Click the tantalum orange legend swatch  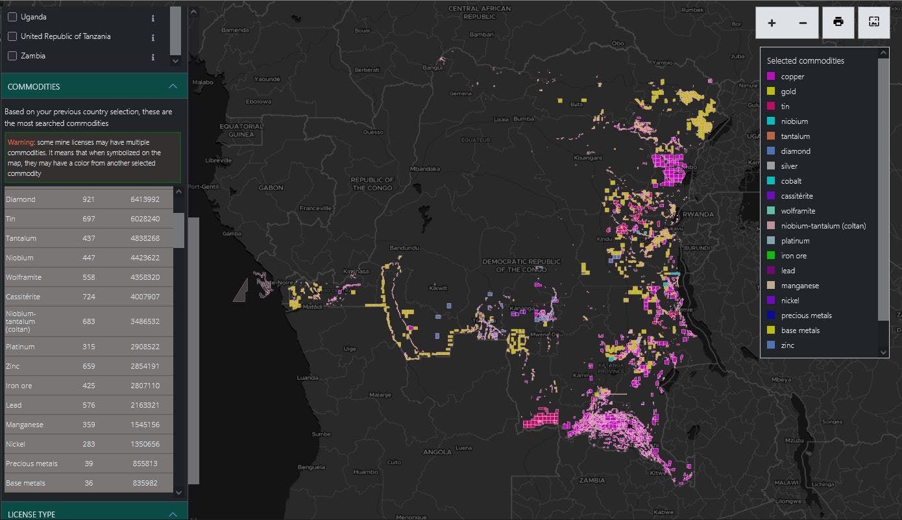tap(771, 136)
